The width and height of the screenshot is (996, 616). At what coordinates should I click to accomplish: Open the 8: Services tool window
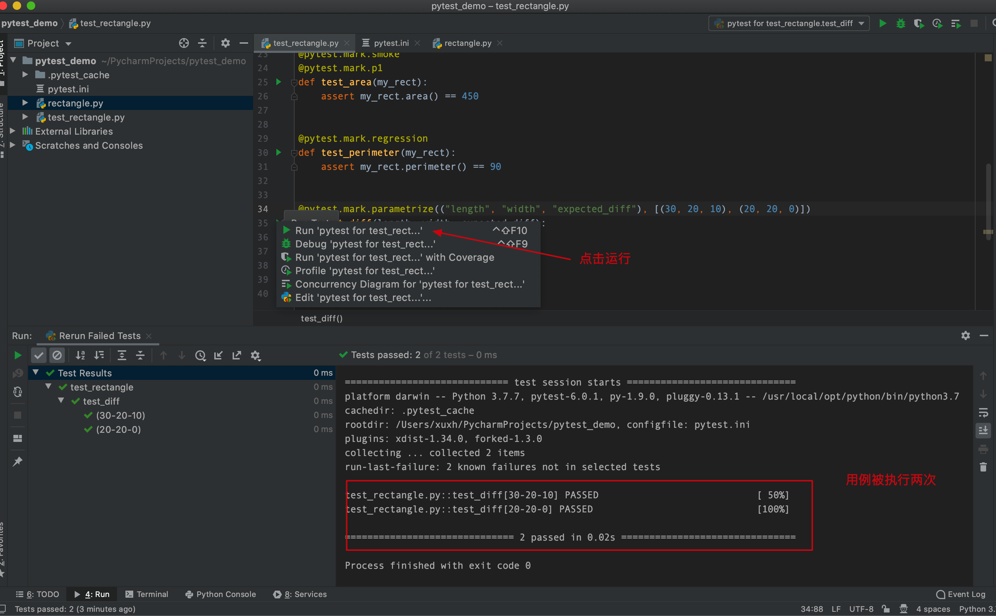pos(300,595)
